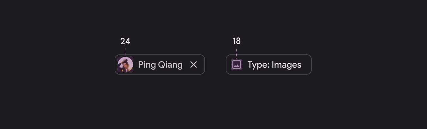Screen dimensions: 427x129
Task: Click the Type: Images chip's right border edge
Action: (x=311, y=64)
